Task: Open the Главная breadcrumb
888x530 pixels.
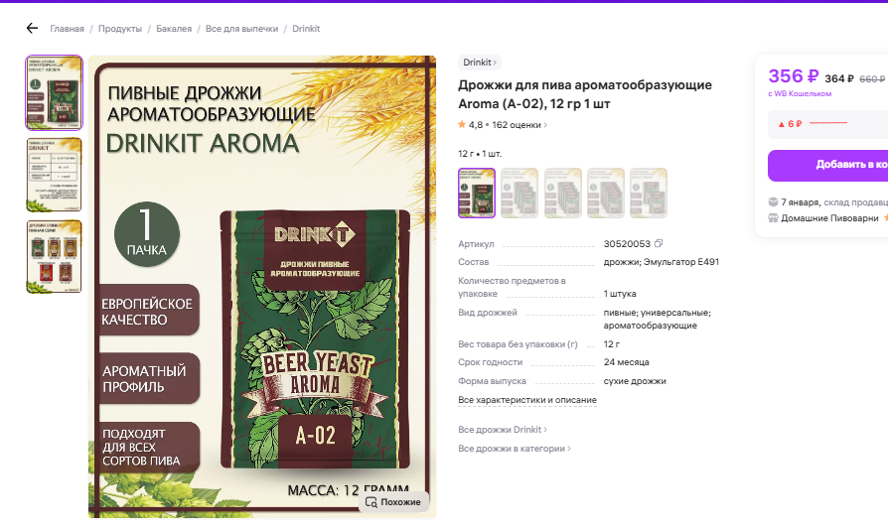Action: click(x=67, y=28)
